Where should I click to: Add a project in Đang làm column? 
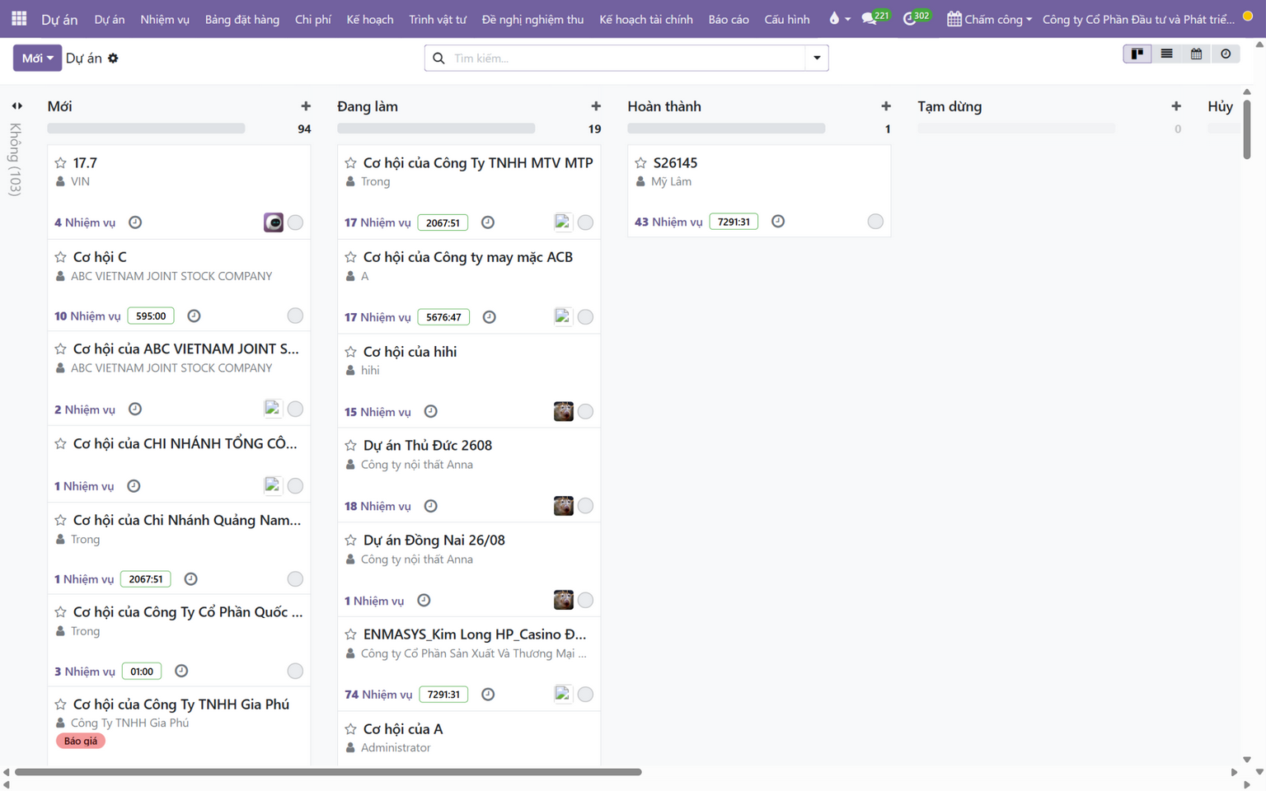(x=596, y=106)
